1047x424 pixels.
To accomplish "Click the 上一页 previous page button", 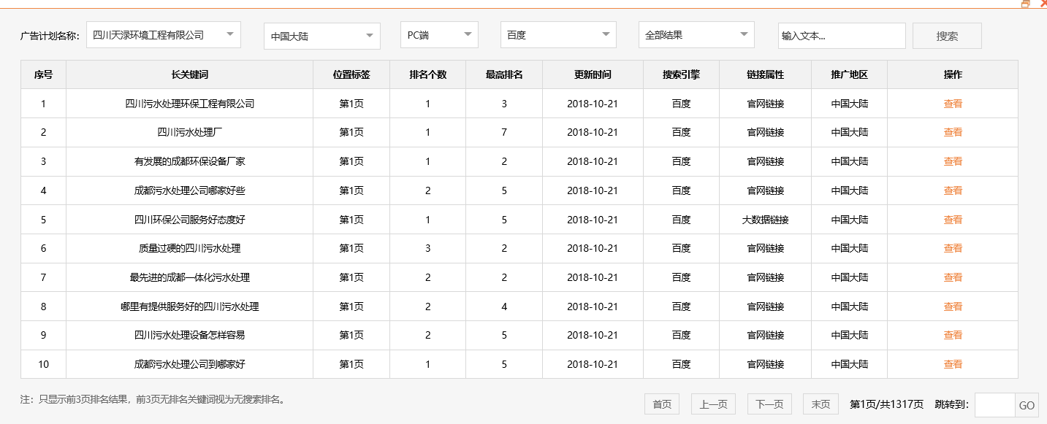I will click(712, 404).
